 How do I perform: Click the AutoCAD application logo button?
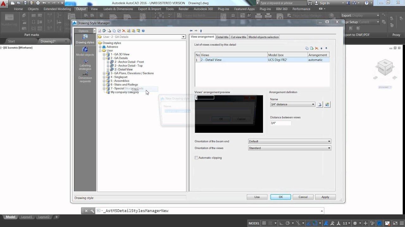coord(4,4)
